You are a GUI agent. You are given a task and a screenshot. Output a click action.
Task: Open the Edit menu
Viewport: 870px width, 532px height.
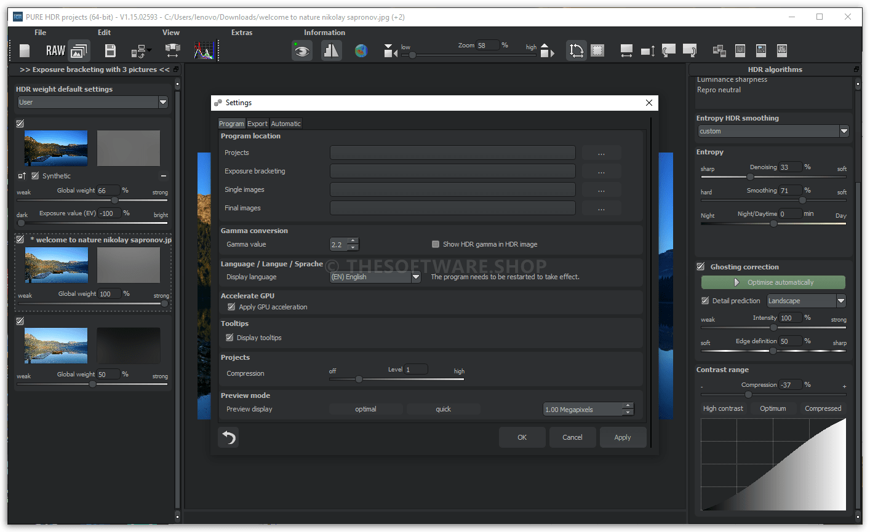point(104,33)
